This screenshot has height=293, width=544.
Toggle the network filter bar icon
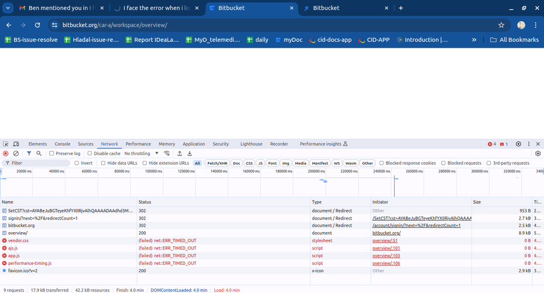(x=29, y=153)
